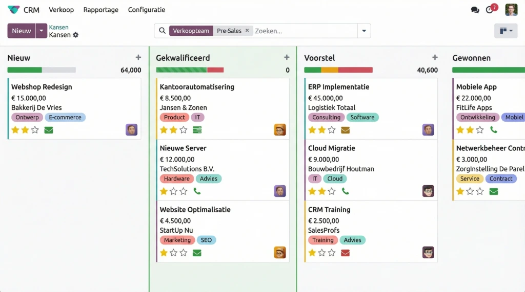Add quick opportunity in Gekwalificeerd column

[287, 58]
